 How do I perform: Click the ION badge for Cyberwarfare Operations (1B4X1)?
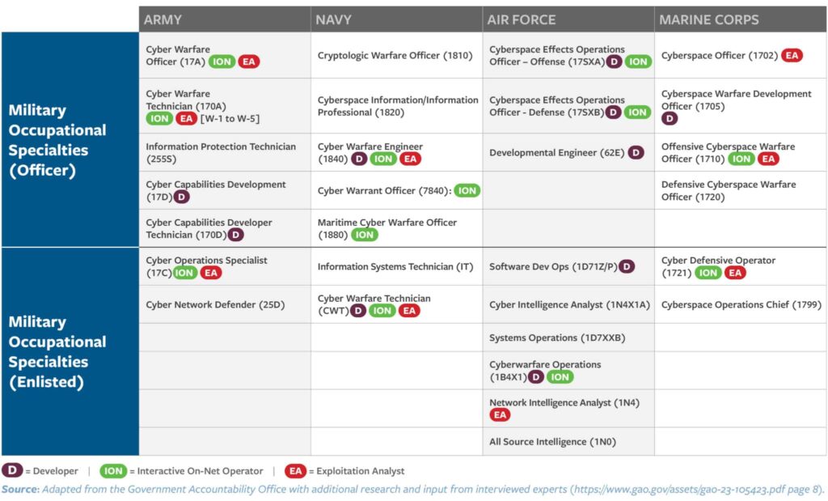coord(560,376)
